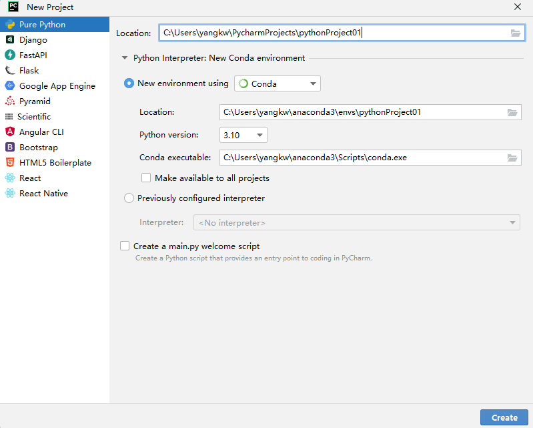Screen dimensions: 533x428
Task: Choose React Native project type
Action: point(43,193)
